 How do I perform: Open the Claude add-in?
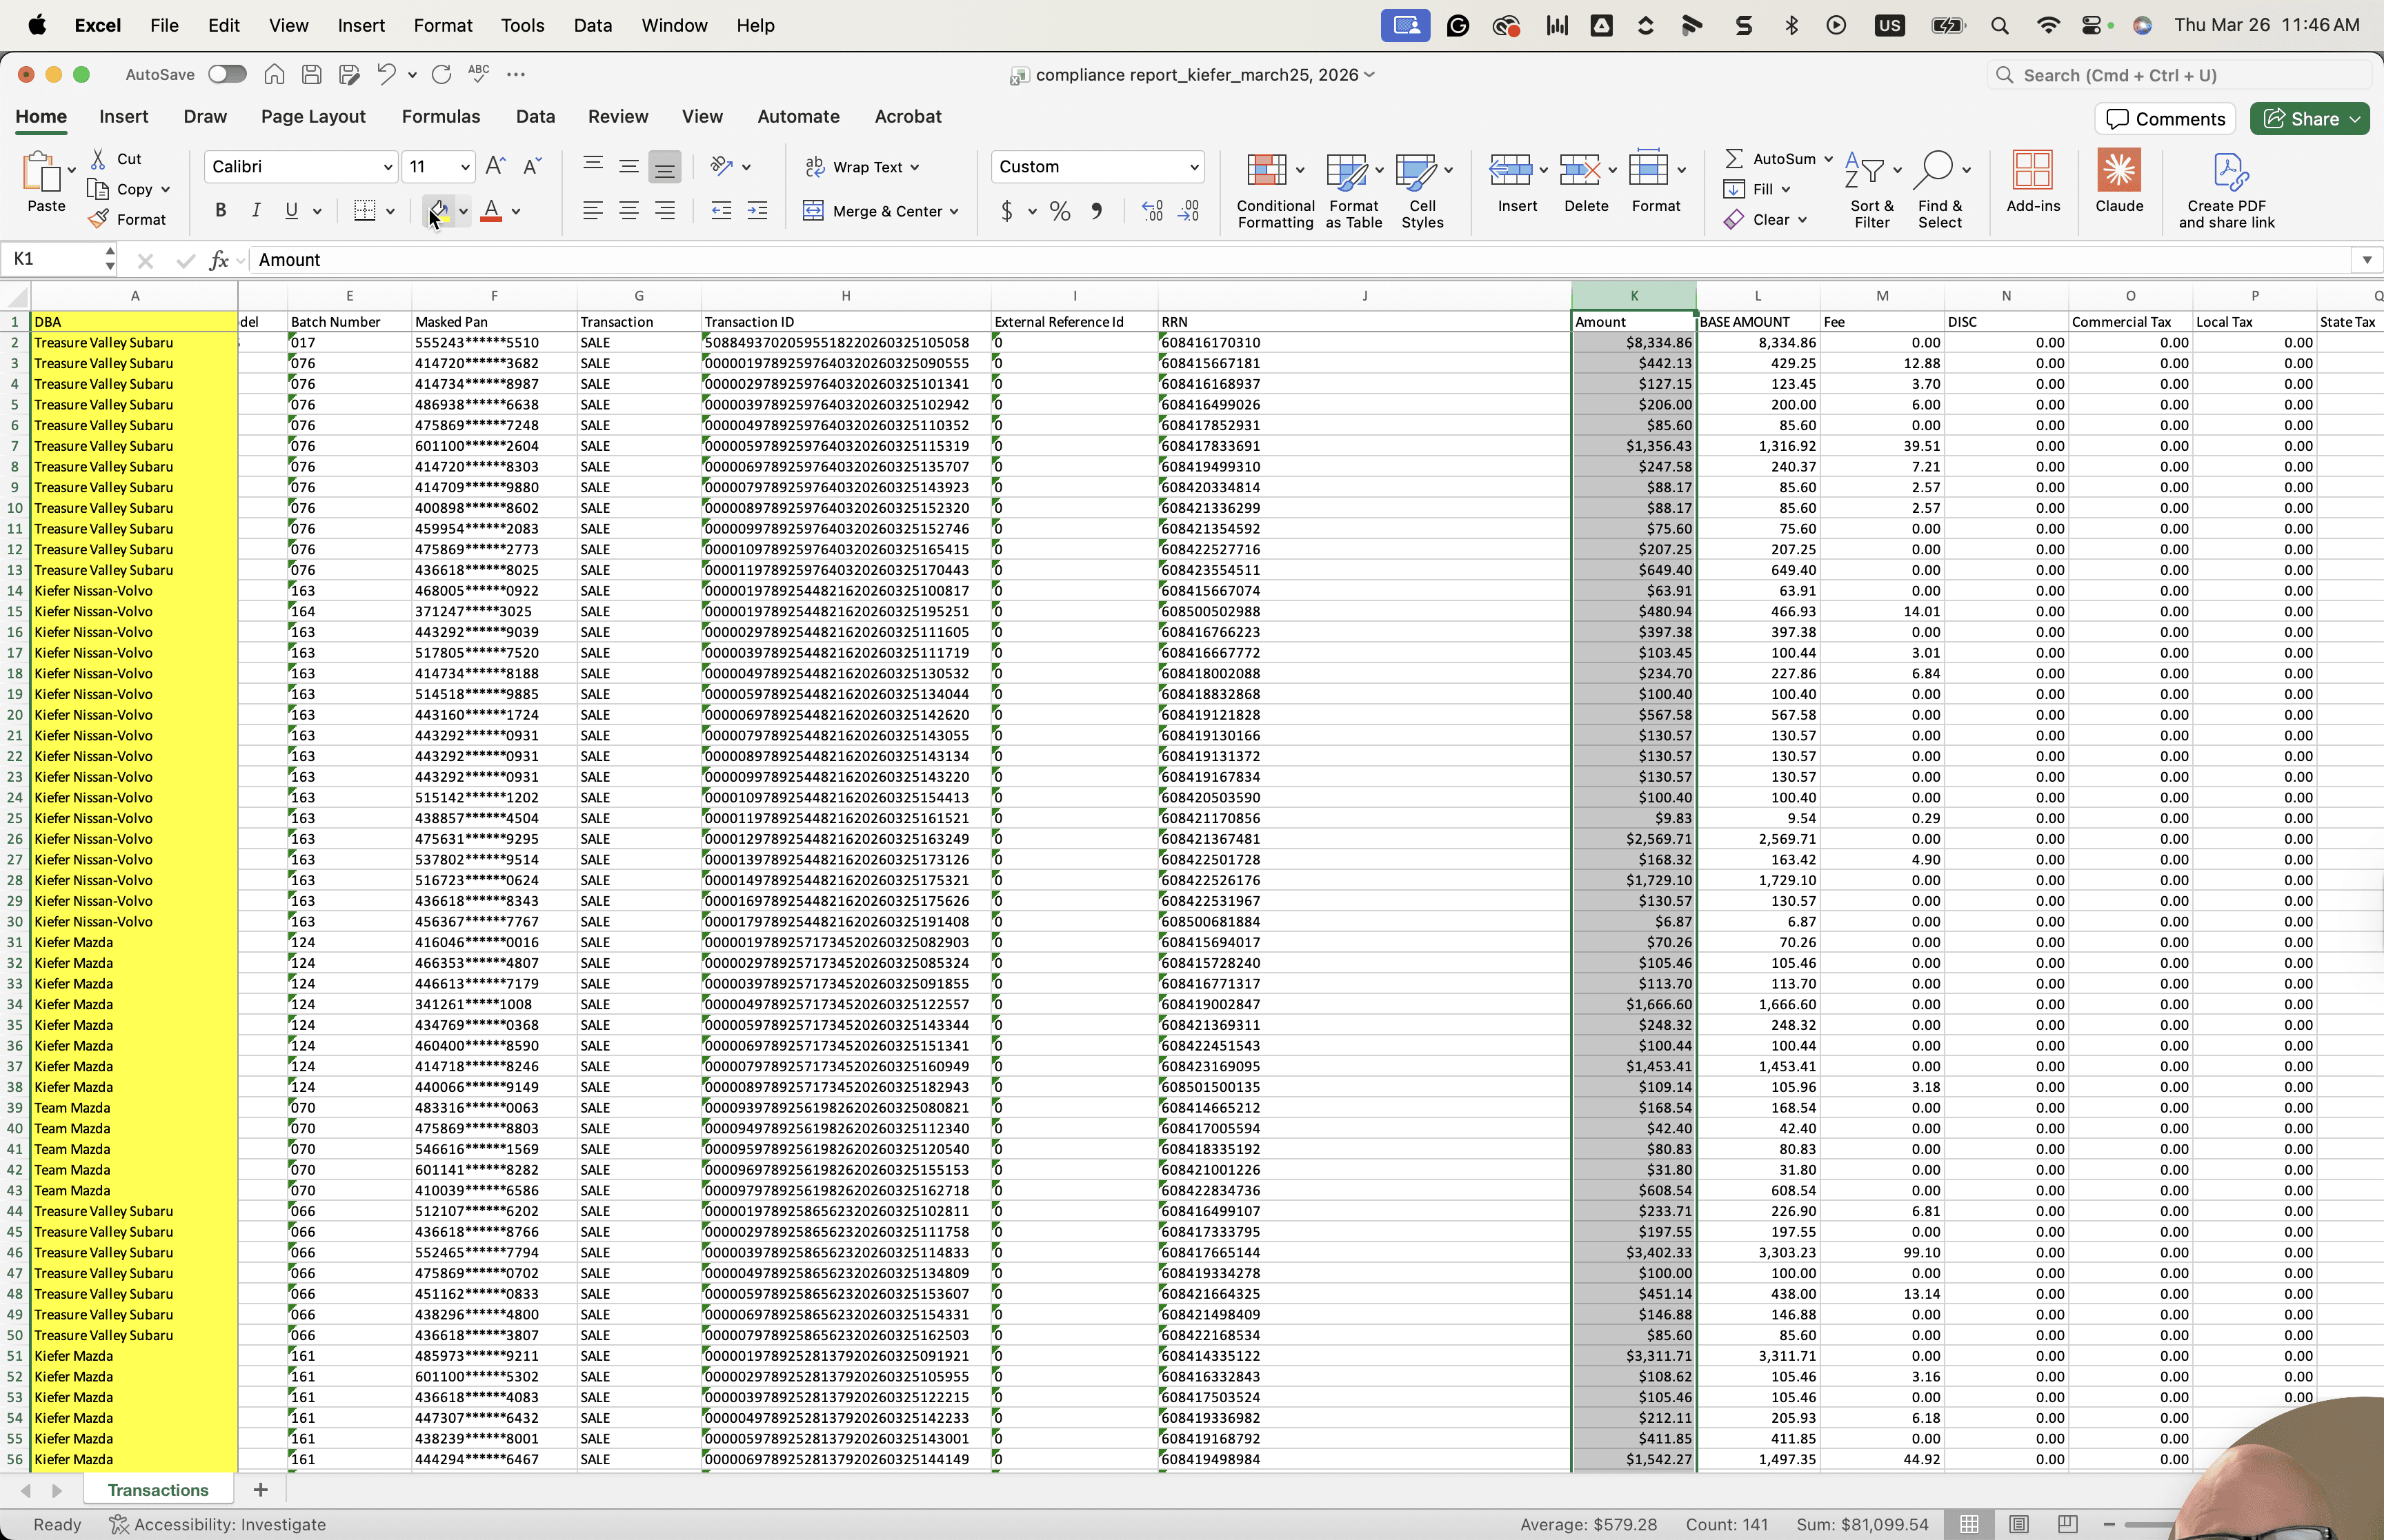(2119, 181)
